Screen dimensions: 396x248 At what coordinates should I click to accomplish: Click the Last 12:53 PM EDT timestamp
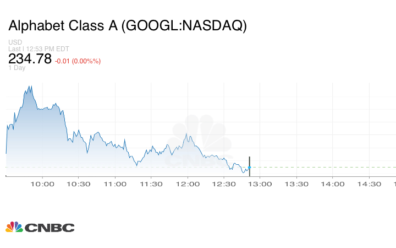click(38, 49)
